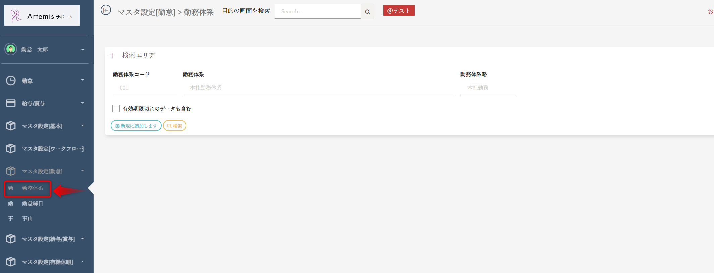Image resolution: width=714 pixels, height=273 pixels.
Task: Click the box icon for マスタ設定[基本]
Action: (11, 126)
